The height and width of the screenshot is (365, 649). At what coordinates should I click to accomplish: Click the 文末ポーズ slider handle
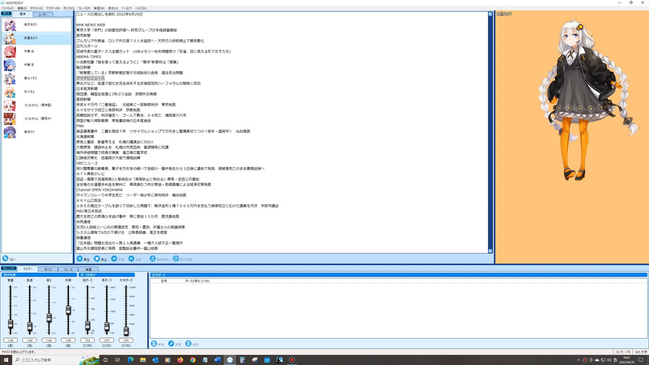pyautogui.click(x=126, y=331)
